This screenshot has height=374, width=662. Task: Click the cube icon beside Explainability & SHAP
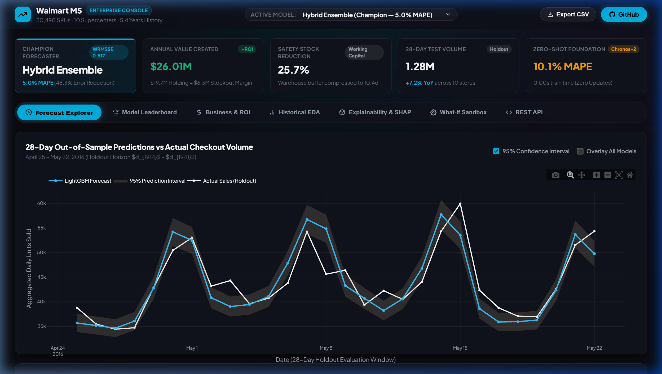click(342, 112)
